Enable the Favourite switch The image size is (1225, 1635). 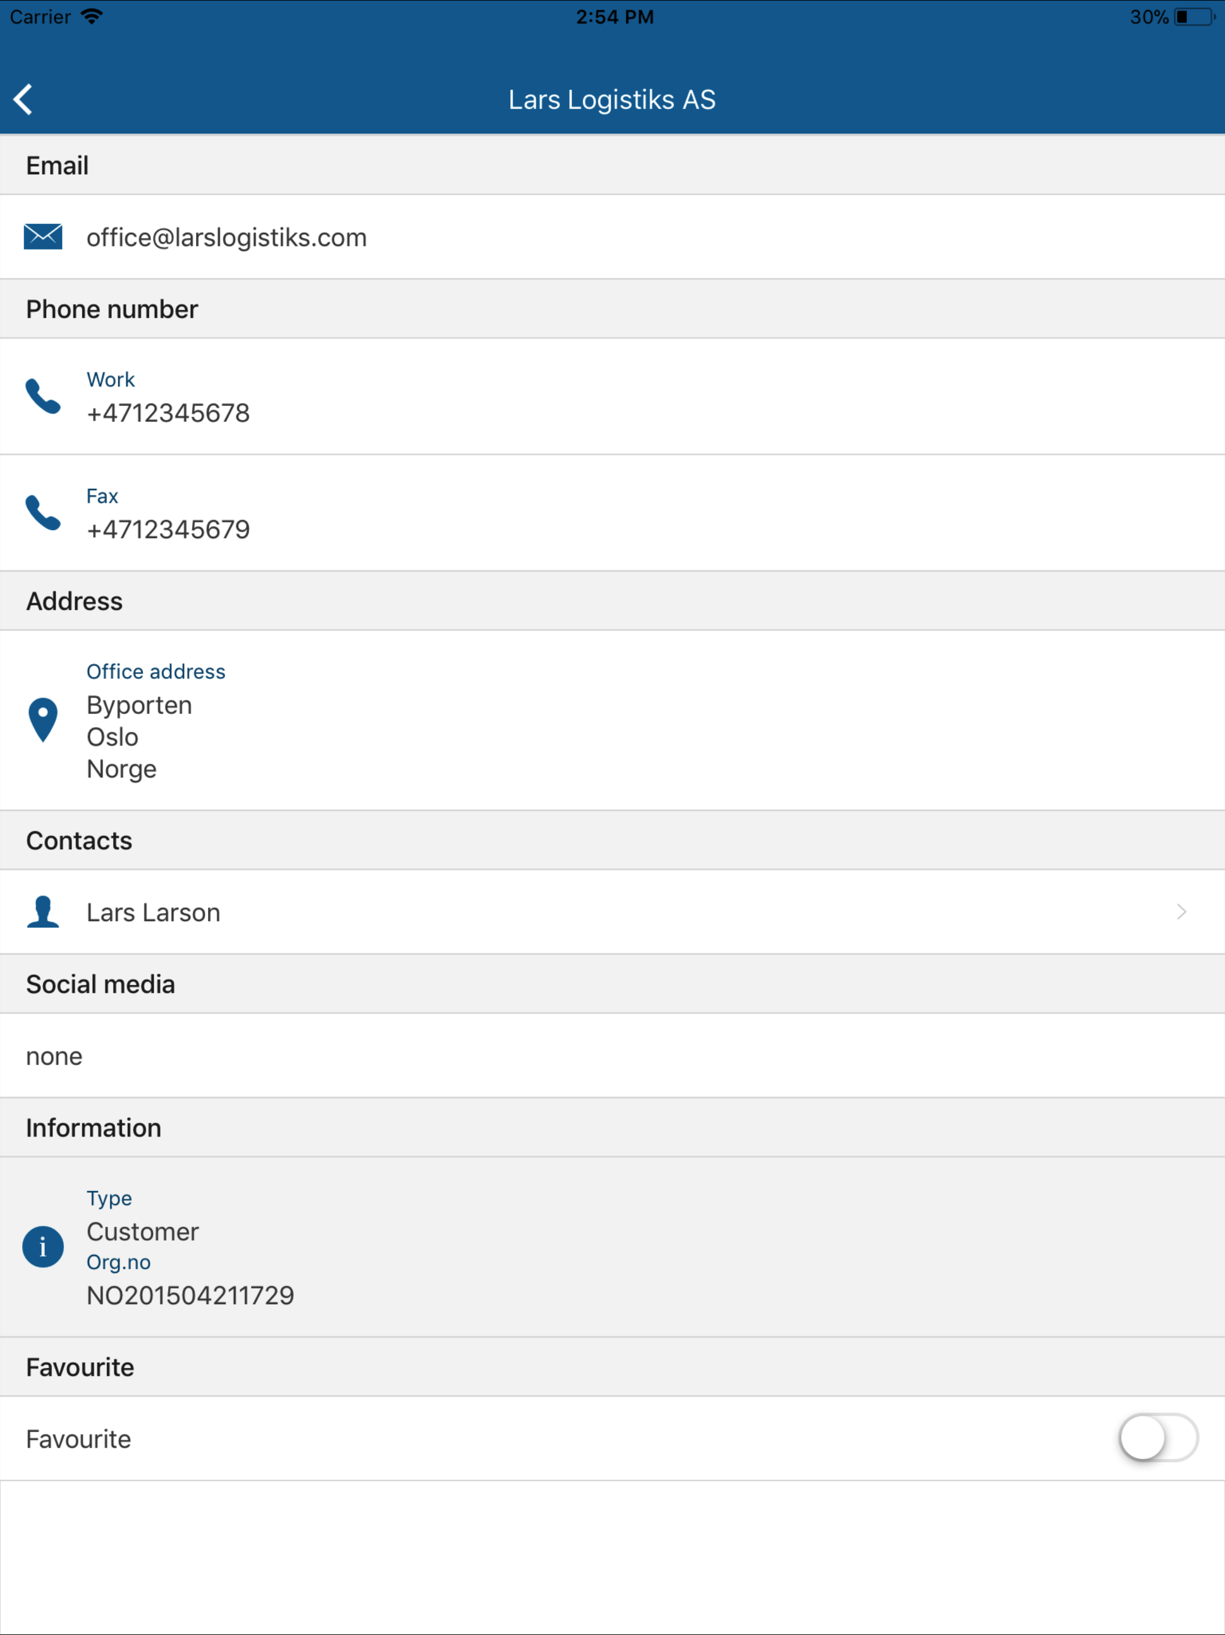click(1158, 1438)
